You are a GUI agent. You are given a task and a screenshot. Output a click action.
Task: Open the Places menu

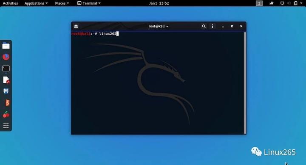pos(62,3)
